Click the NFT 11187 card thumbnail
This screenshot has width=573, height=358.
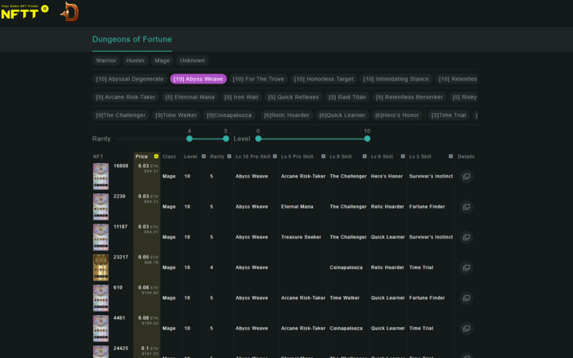[x=101, y=237]
